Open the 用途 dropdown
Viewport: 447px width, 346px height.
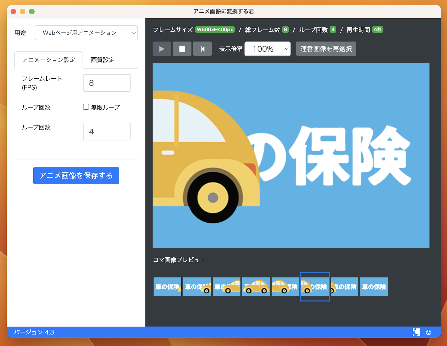pyautogui.click(x=86, y=33)
